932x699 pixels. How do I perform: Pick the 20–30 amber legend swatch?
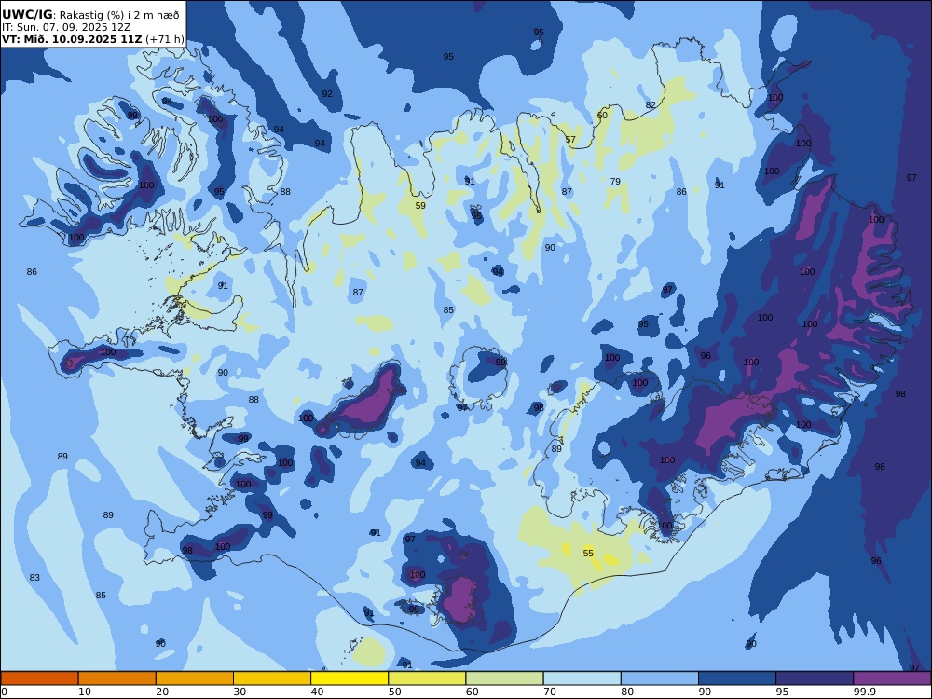tap(195, 678)
